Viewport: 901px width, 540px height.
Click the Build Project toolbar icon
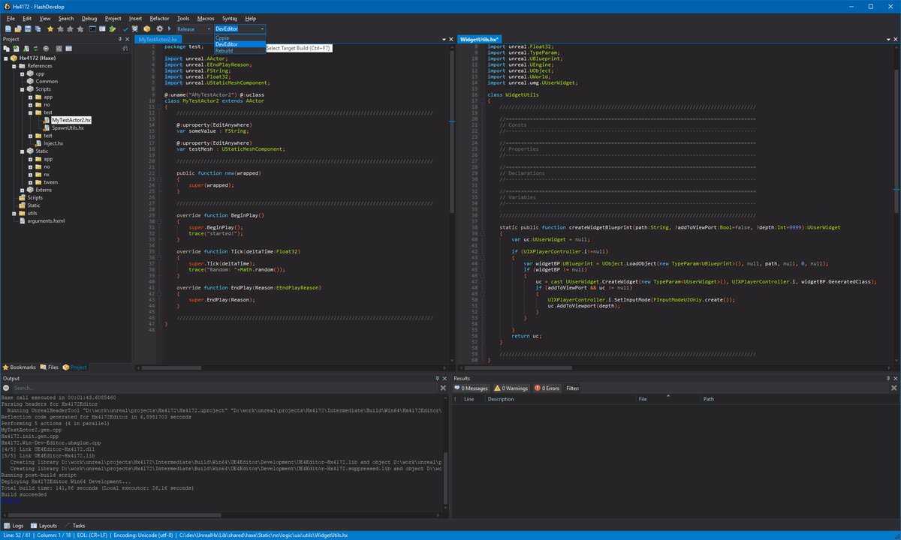(135, 29)
